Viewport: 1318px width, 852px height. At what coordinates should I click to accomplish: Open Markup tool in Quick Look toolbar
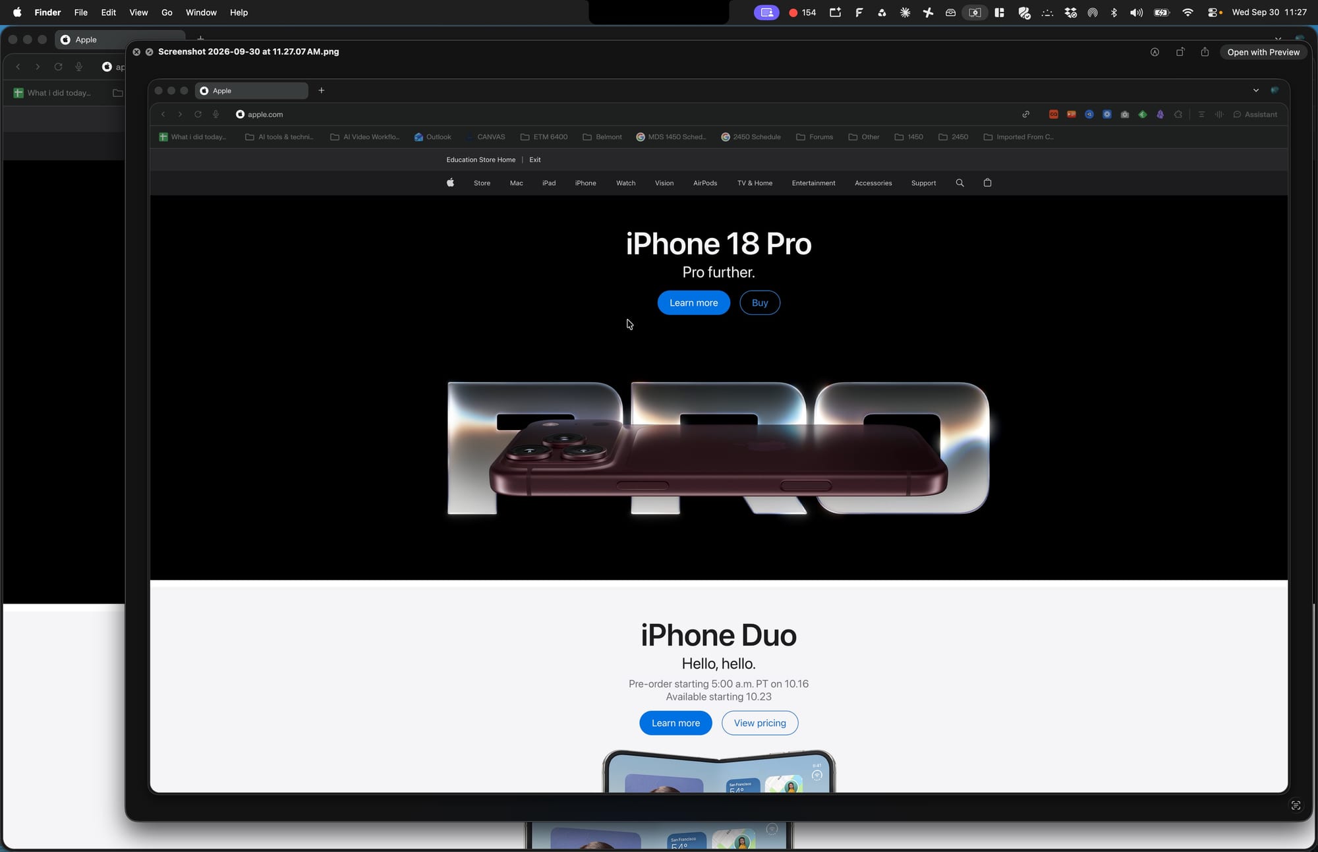1155,52
